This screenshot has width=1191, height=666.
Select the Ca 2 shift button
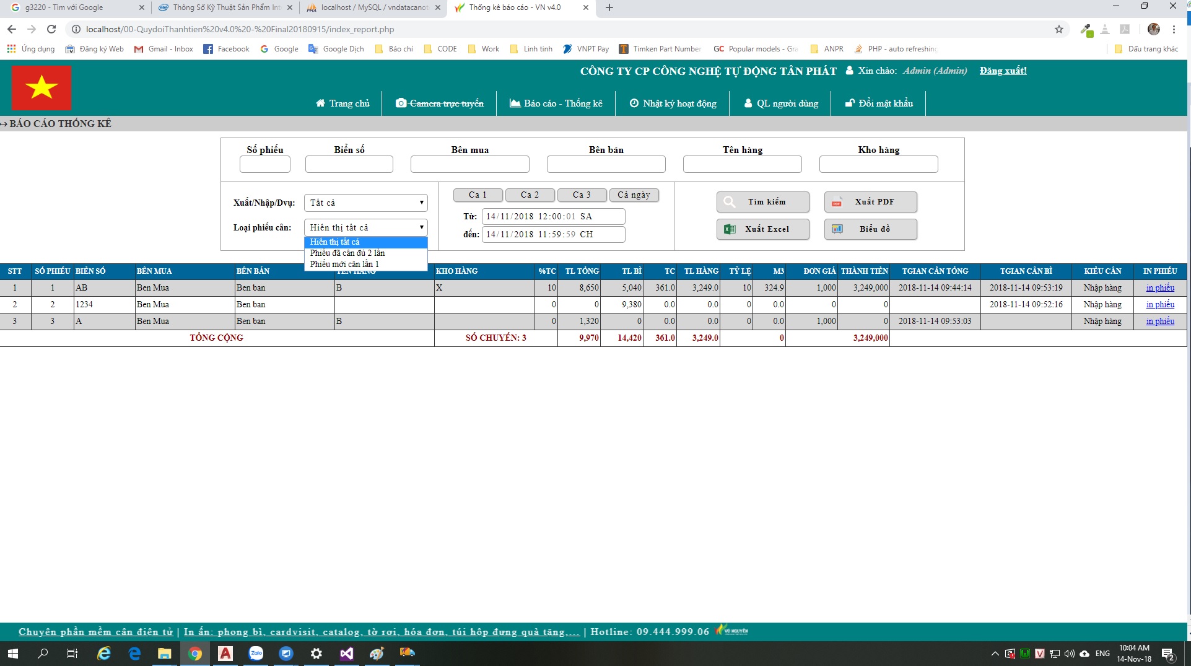(x=530, y=195)
